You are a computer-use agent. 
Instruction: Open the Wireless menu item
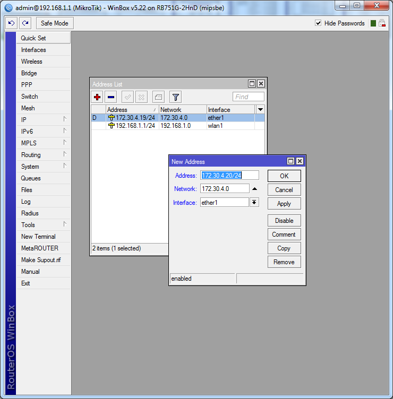click(x=44, y=62)
